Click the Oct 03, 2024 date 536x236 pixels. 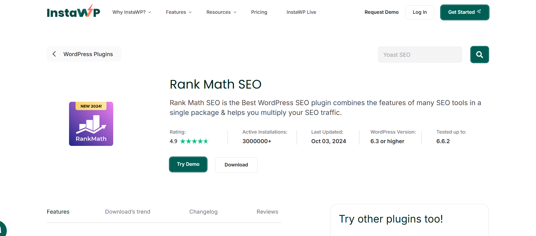click(x=329, y=141)
